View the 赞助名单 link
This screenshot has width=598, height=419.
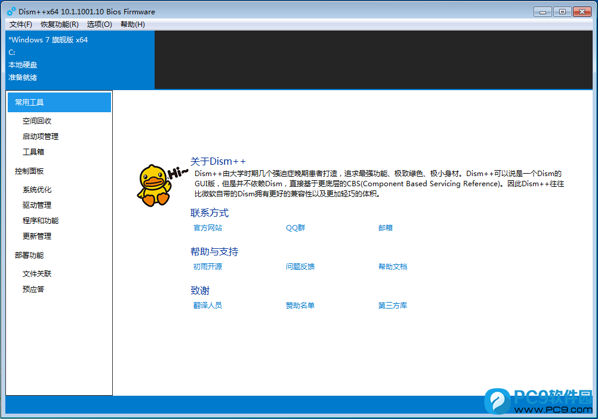(x=300, y=306)
